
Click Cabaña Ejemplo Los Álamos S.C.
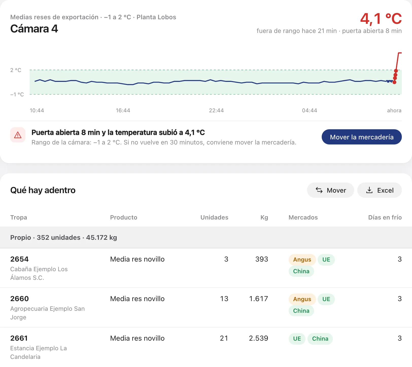[x=39, y=273]
